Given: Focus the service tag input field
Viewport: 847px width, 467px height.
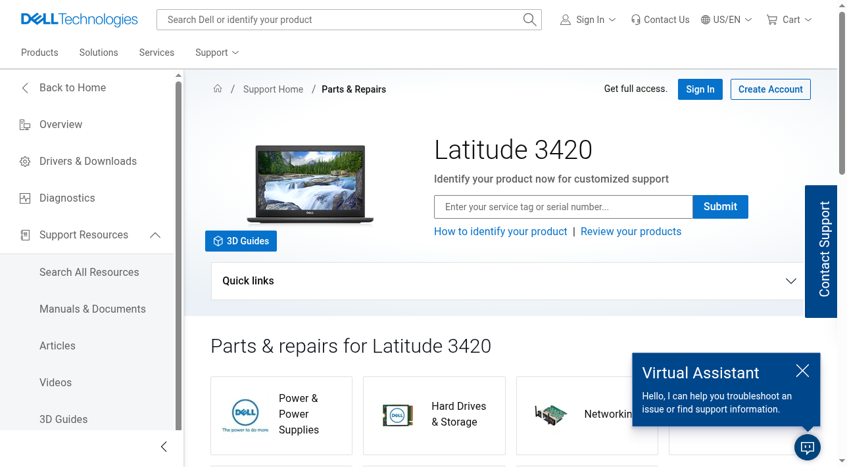Looking at the screenshot, I should (564, 207).
